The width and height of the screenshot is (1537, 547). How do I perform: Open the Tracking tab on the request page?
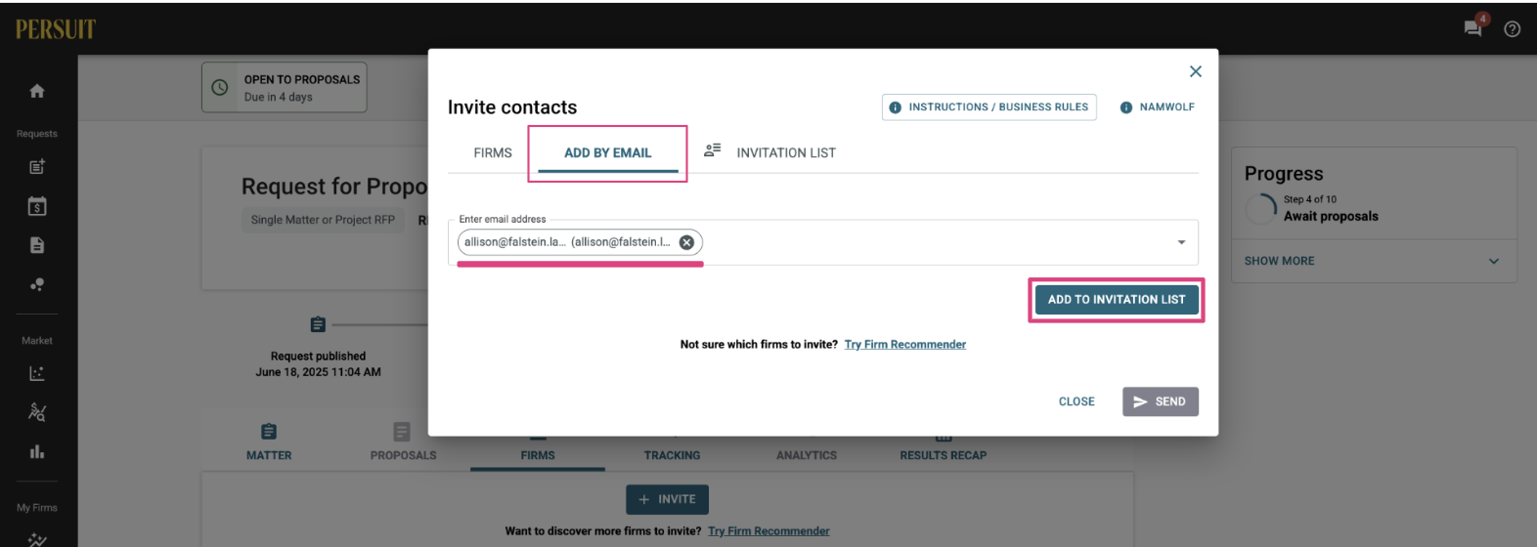672,454
